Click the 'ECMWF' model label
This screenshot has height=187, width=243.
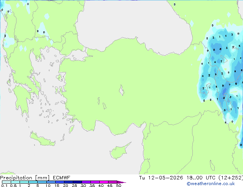[62, 178]
